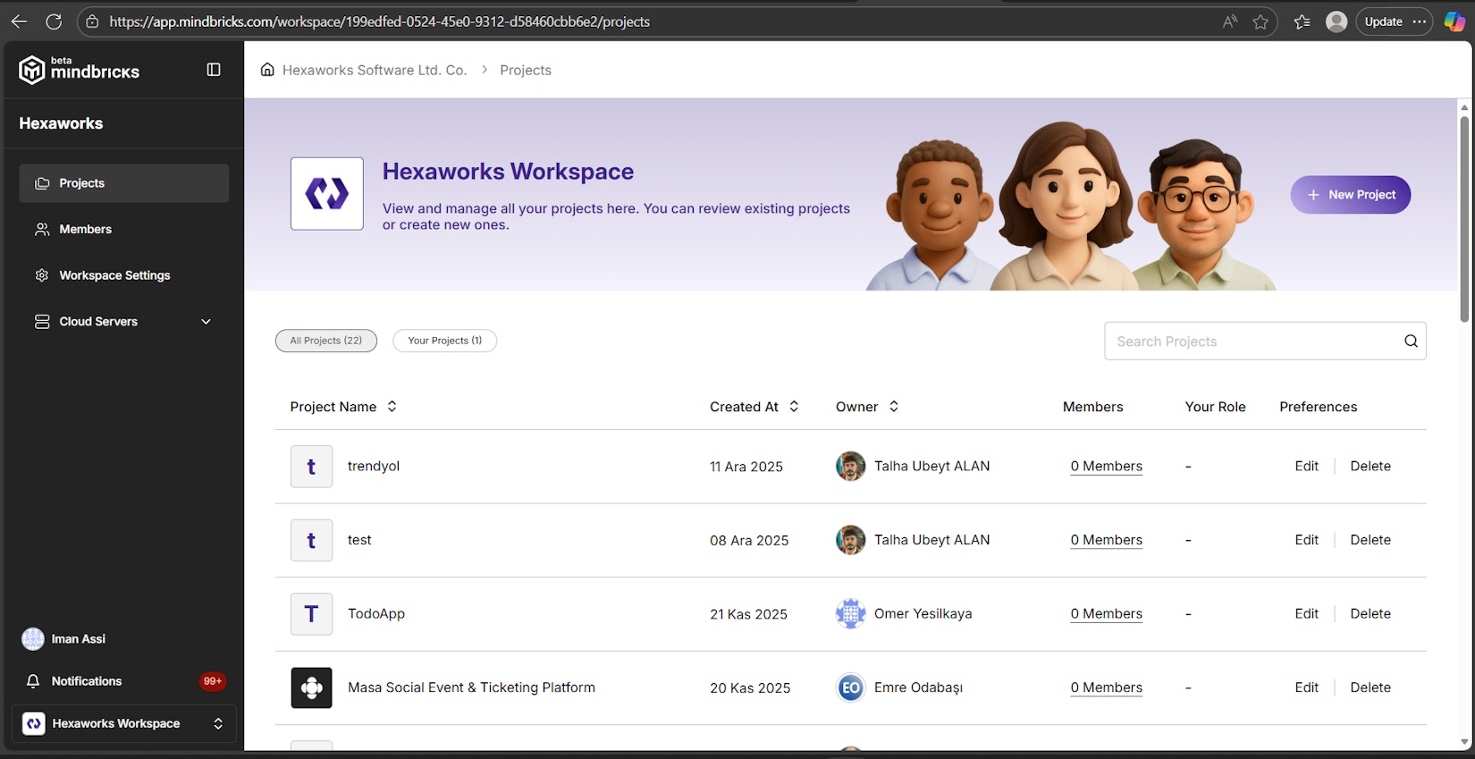Select the All Projects (22) filter
This screenshot has height=759, width=1475.
326,341
